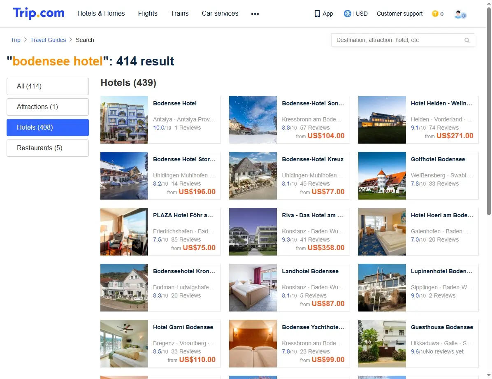This screenshot has height=379, width=492.
Task: Open Hotels & Homes menu
Action: pos(101,14)
